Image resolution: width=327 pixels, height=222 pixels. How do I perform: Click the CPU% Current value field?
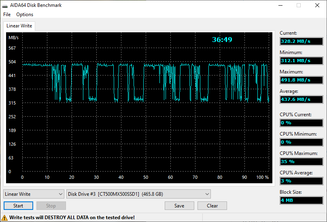[x=302, y=123]
